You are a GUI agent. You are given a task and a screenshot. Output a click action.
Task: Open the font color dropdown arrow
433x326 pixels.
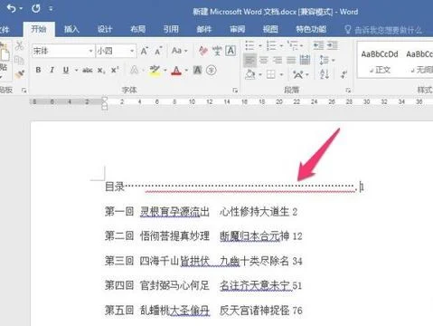pos(186,71)
